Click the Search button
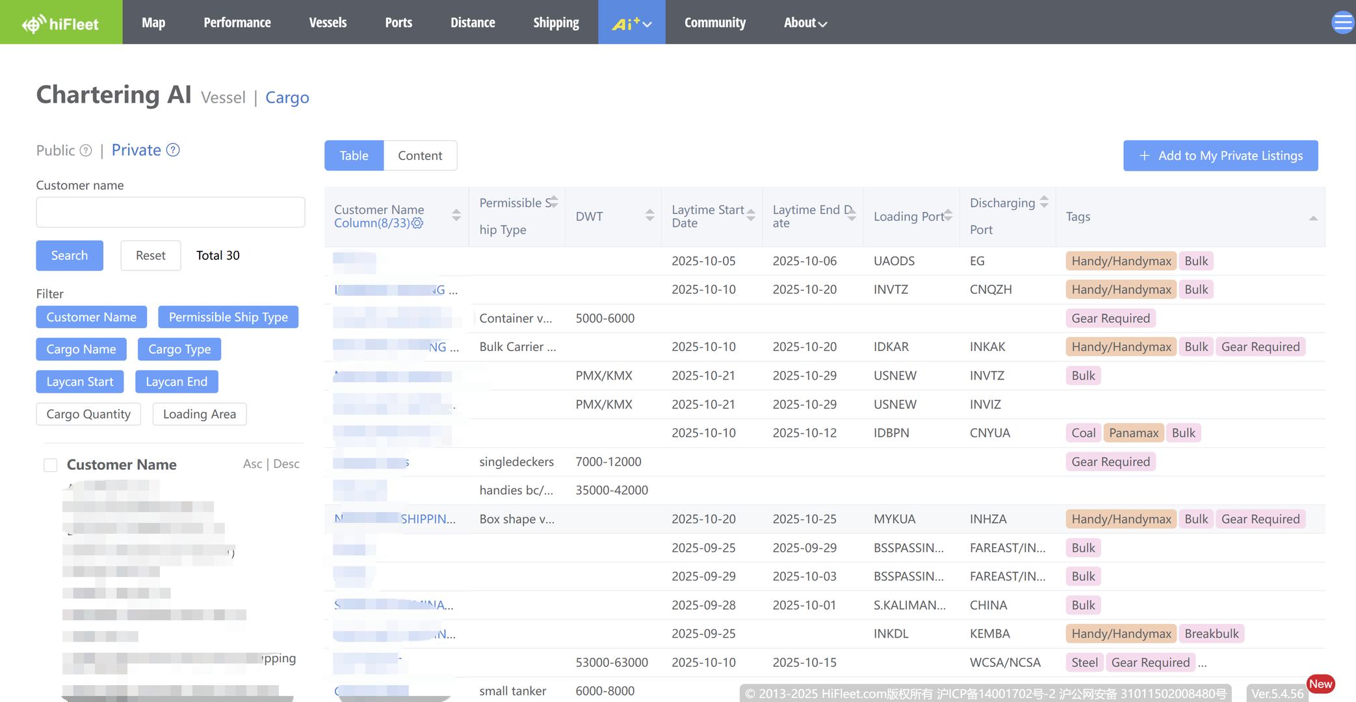This screenshot has width=1356, height=702. tap(70, 255)
